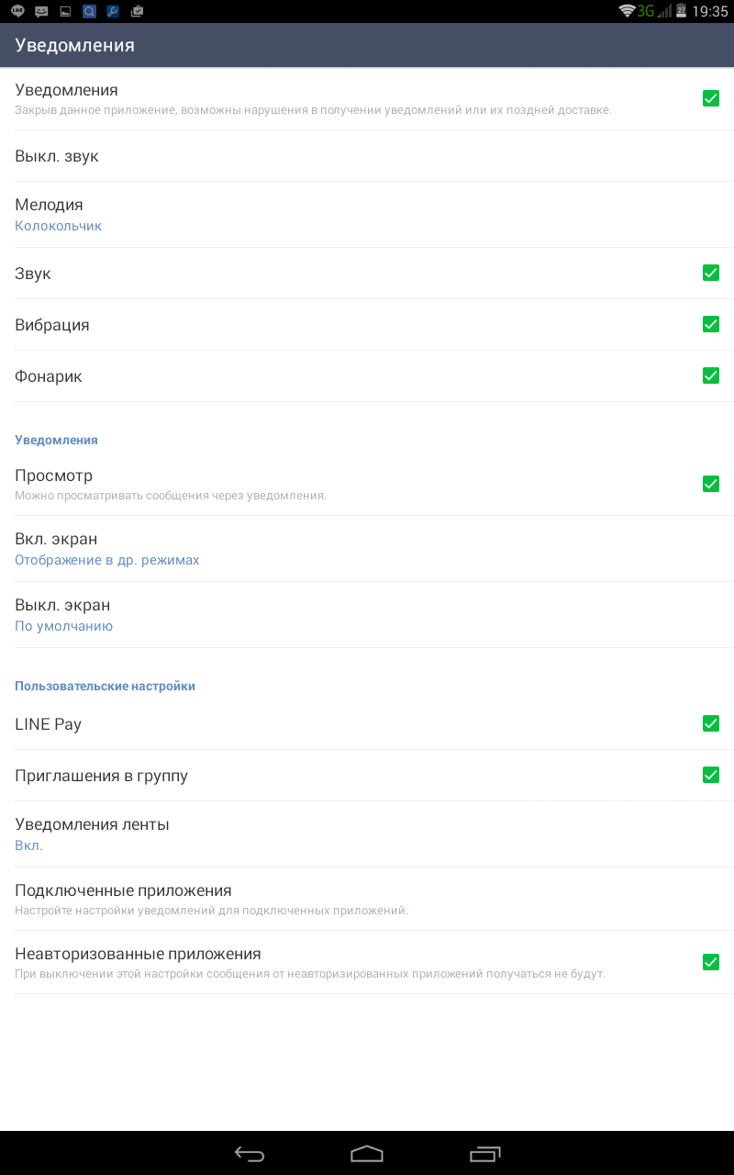Tap the image notification icon in status bar
This screenshot has height=1175, width=734.
[x=65, y=11]
